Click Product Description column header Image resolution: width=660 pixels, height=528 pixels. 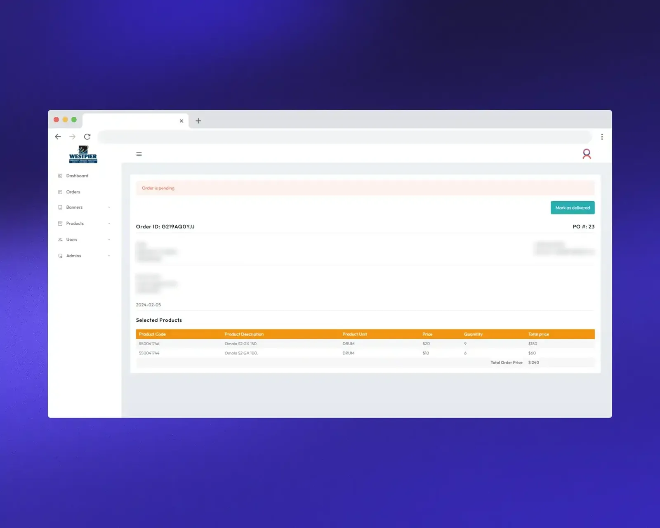(x=244, y=334)
